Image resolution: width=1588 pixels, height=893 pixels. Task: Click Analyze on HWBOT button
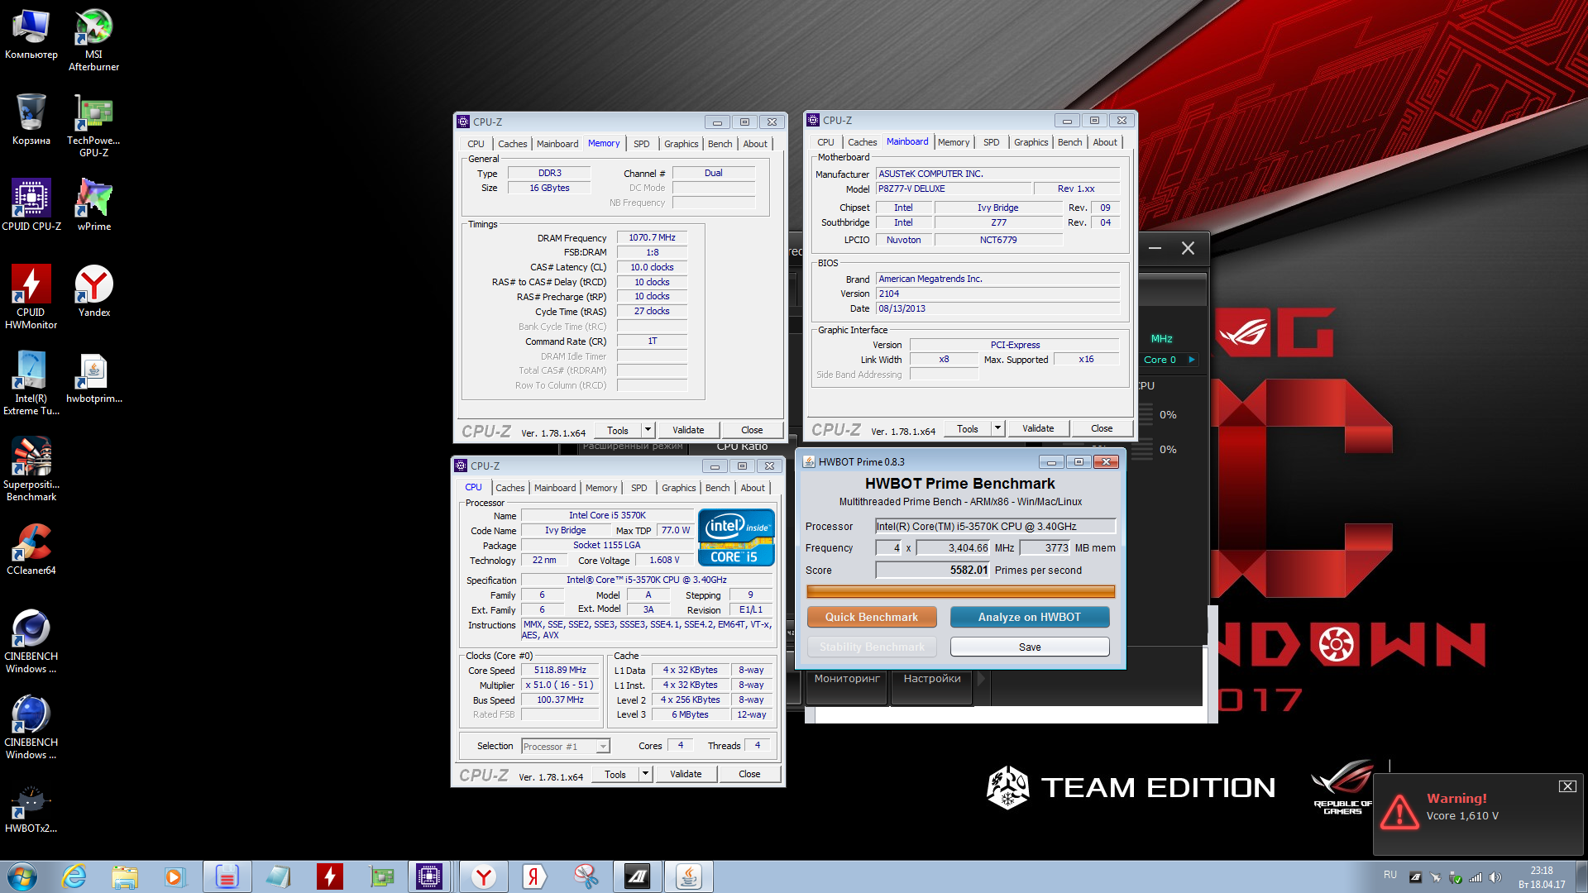1030,617
